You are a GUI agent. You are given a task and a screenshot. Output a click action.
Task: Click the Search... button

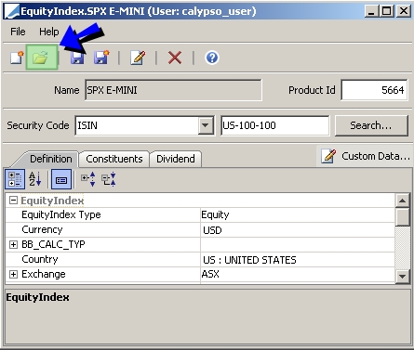(371, 125)
